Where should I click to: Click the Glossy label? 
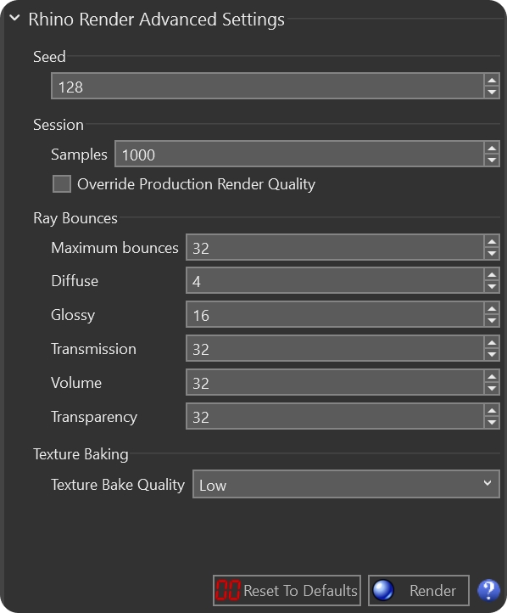coord(73,315)
